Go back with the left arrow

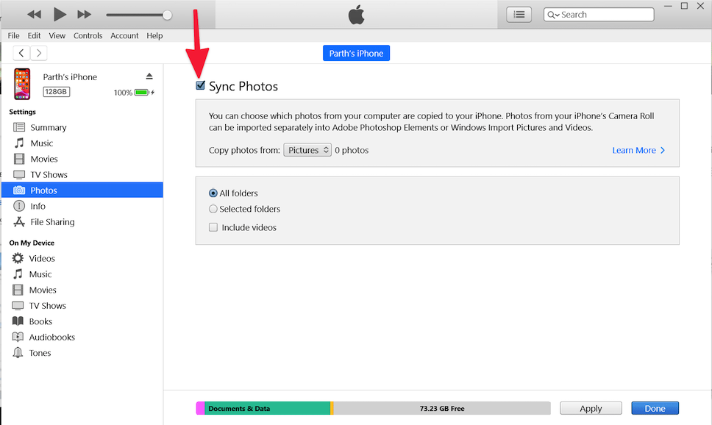point(22,52)
